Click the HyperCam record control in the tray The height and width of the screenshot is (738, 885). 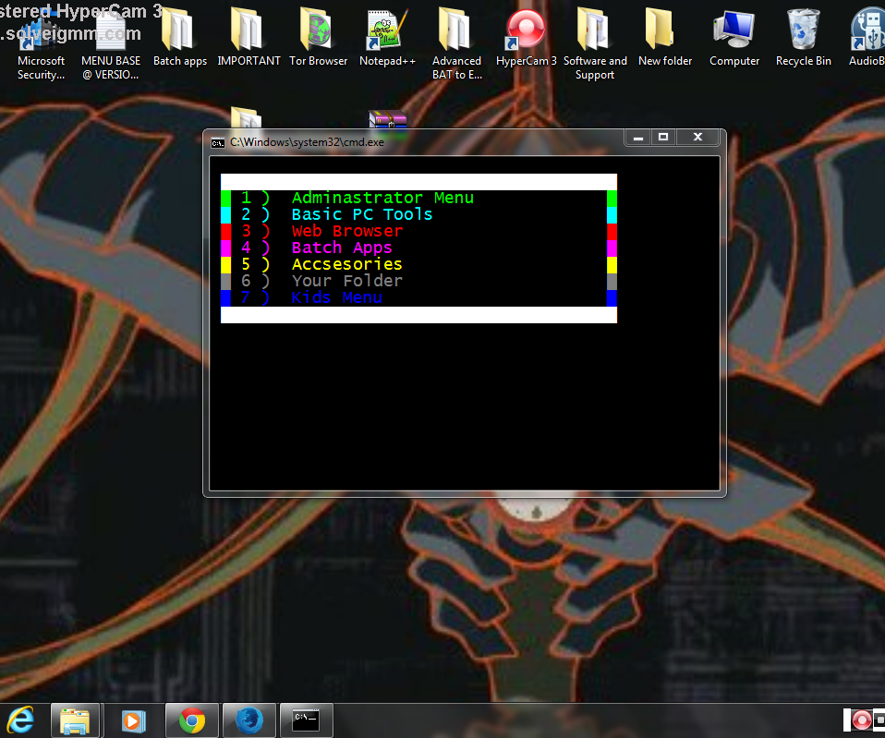click(862, 720)
